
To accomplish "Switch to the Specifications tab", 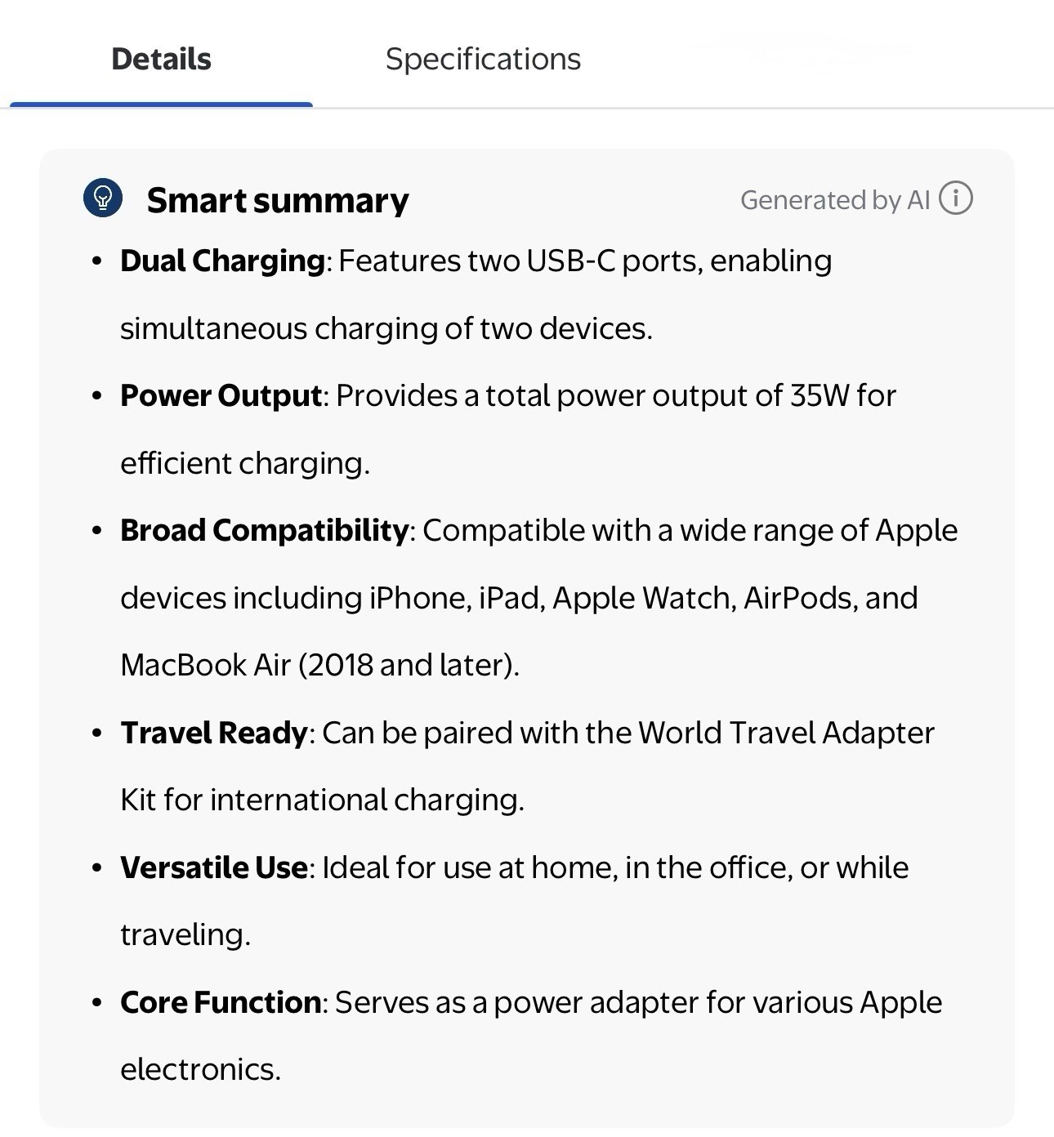I will pyautogui.click(x=483, y=60).
